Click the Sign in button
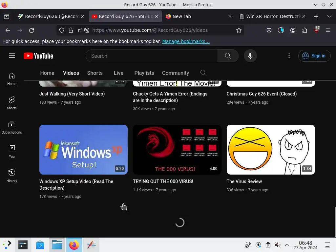The height and width of the screenshot is (252, 336). pos(314,56)
